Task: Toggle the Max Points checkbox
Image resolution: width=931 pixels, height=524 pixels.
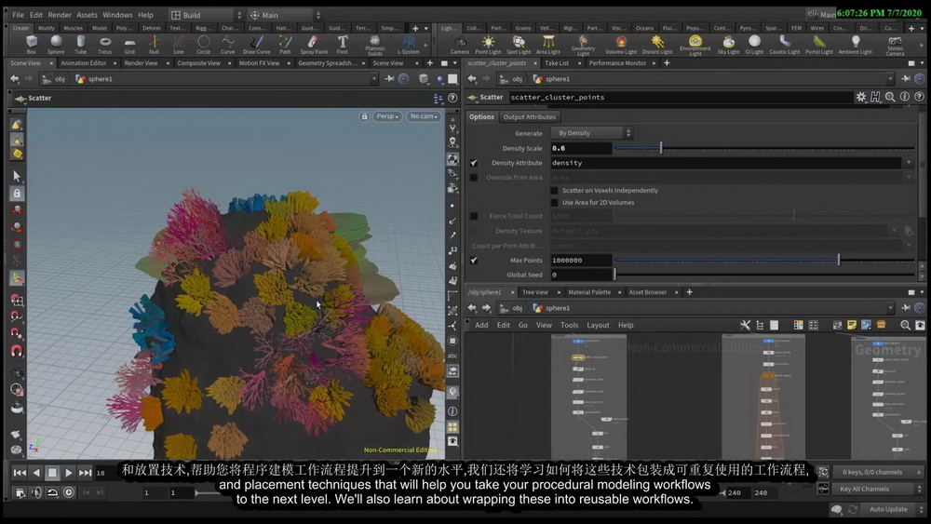Action: (474, 260)
